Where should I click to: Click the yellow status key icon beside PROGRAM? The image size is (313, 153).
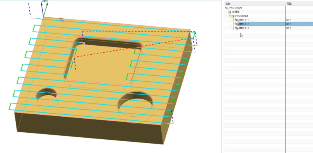pos(230,16)
